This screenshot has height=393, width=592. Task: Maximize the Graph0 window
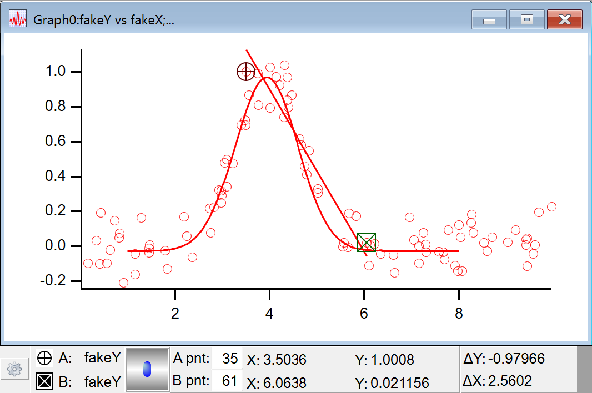click(x=526, y=20)
